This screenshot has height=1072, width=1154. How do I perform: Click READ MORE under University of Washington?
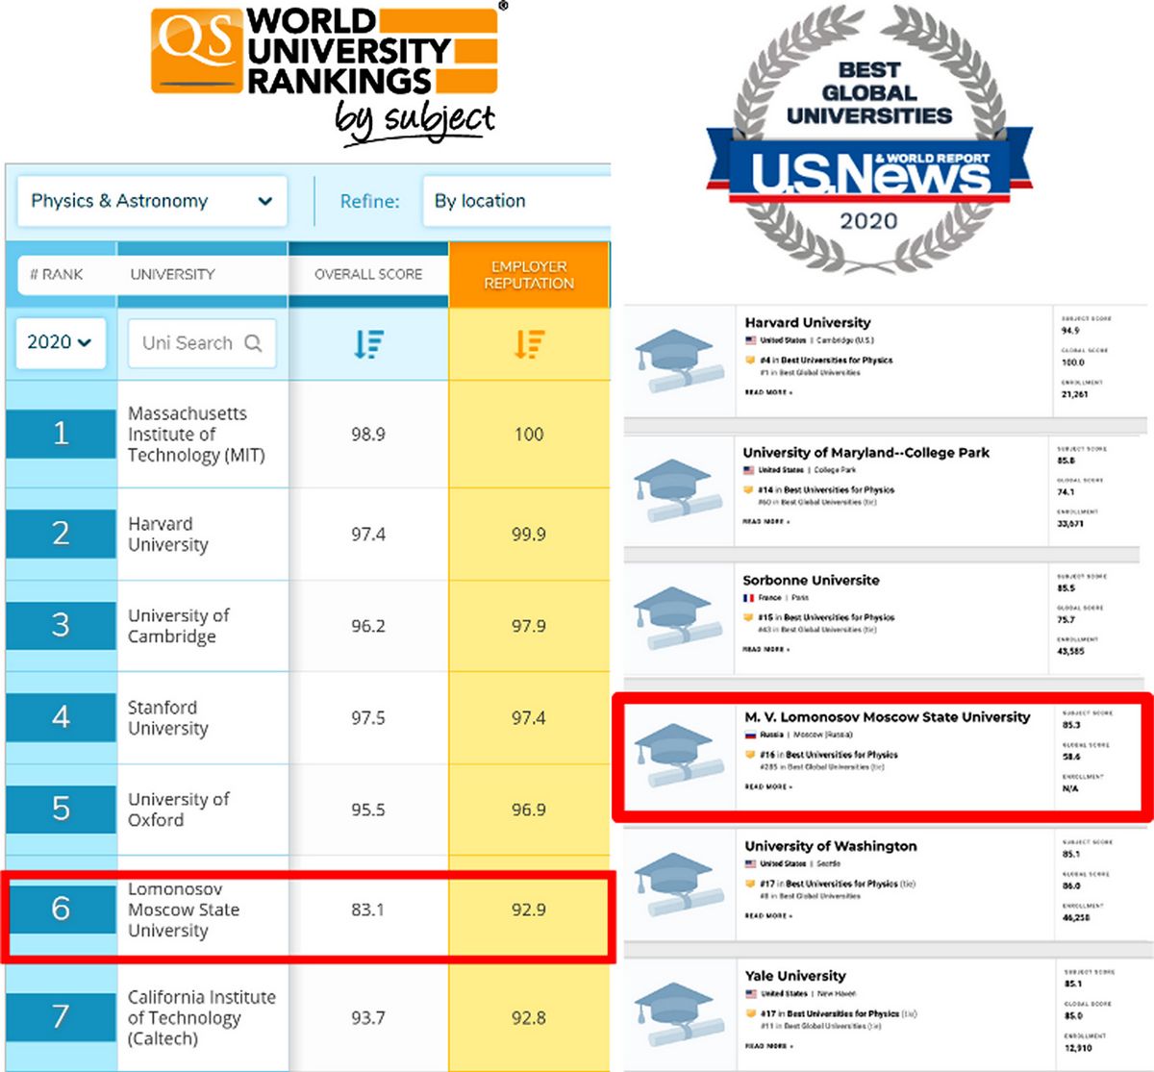coord(768,915)
